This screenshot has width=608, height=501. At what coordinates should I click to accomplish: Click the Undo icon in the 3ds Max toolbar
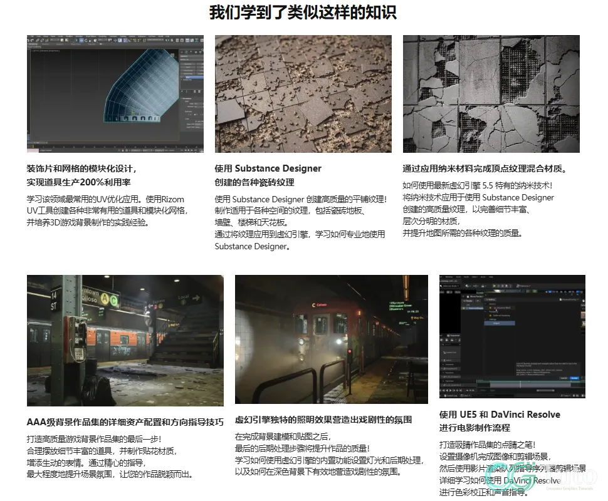(x=28, y=40)
